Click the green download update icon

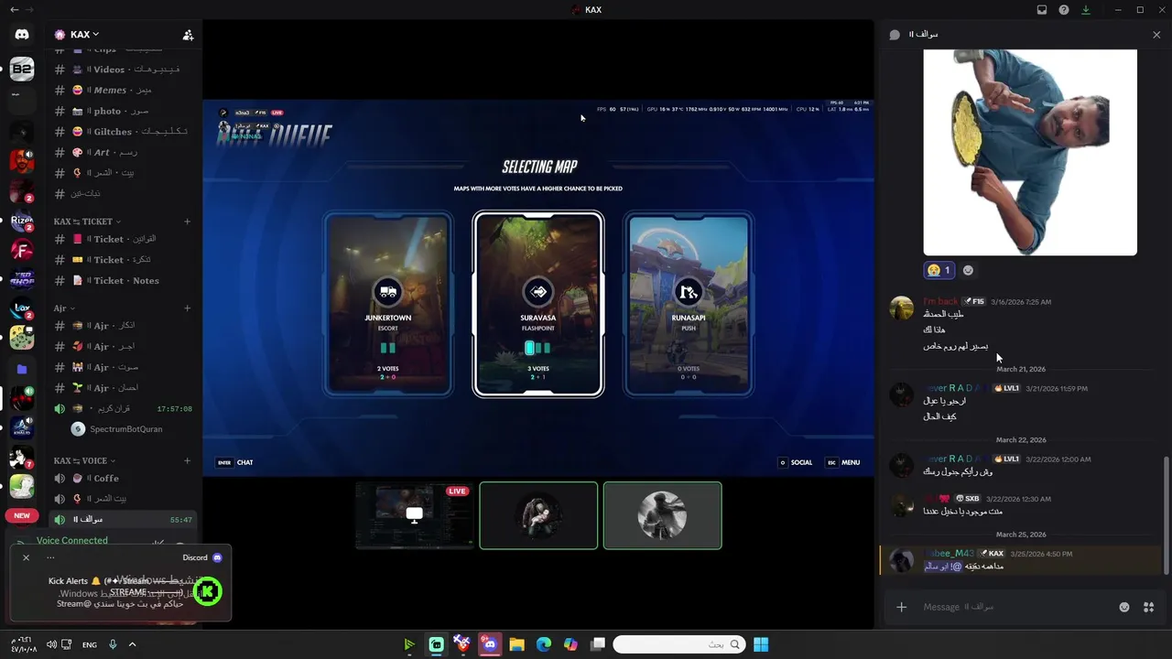(1086, 10)
